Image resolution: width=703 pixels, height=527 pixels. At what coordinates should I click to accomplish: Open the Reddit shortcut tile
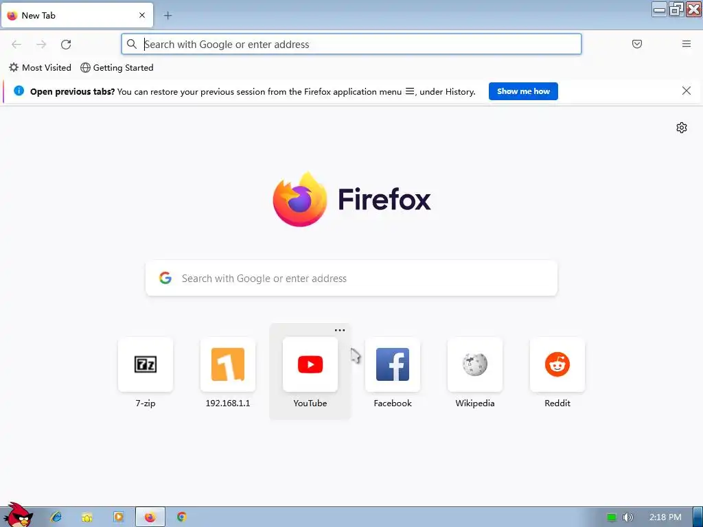(557, 364)
